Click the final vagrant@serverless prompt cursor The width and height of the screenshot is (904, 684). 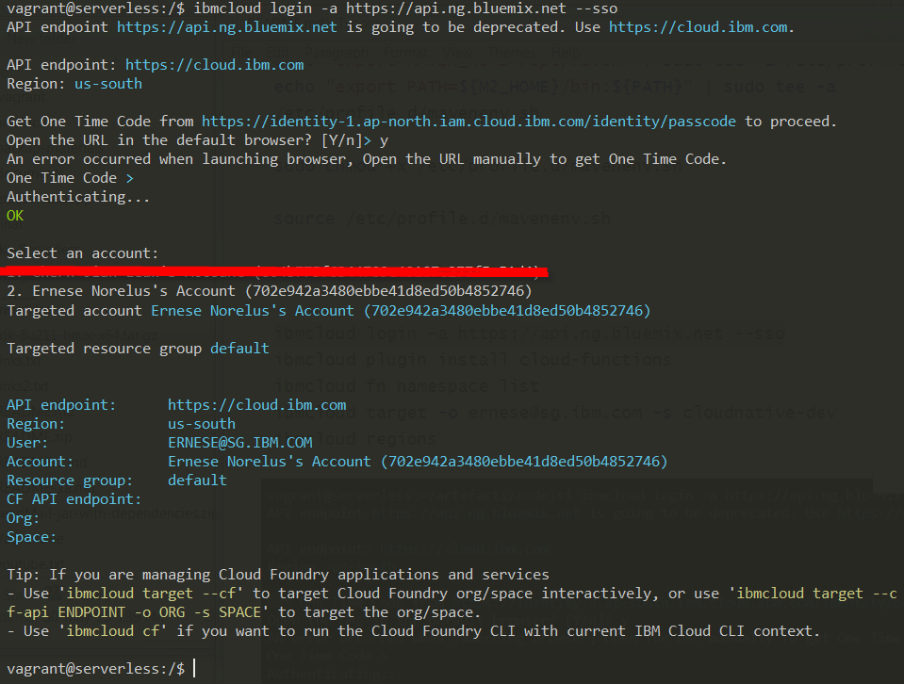tap(194, 668)
